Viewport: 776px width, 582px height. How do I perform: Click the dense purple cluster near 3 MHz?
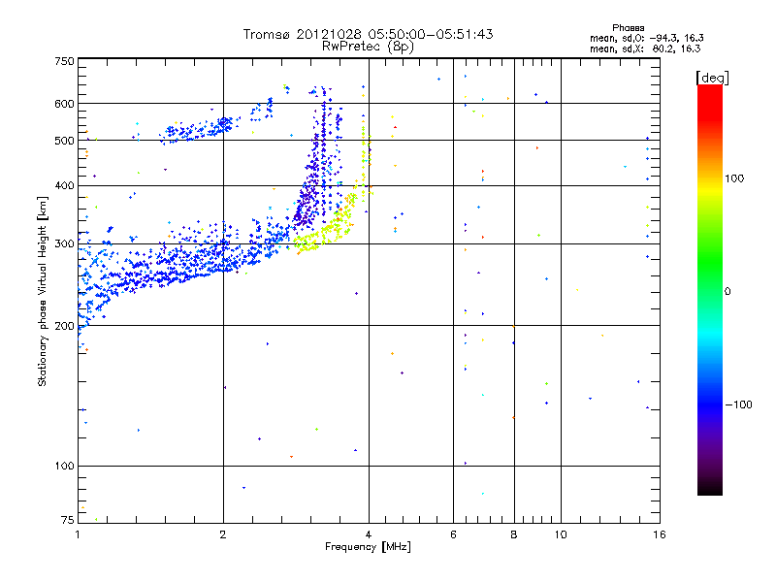[x=305, y=203]
